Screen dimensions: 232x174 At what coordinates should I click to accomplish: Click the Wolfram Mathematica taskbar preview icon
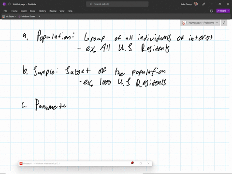click(x=21, y=163)
